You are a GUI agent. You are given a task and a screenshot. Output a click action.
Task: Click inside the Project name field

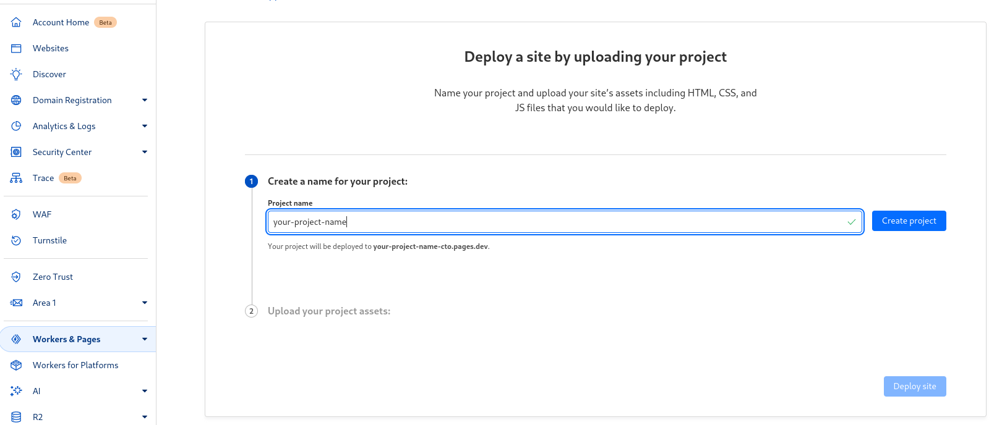(557, 222)
